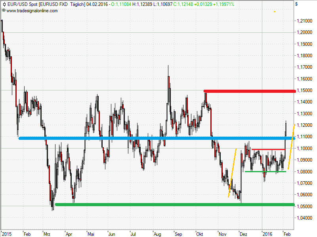Click the 1,18000 price axis label
The width and height of the screenshot is (317, 237).
[x=304, y=55]
